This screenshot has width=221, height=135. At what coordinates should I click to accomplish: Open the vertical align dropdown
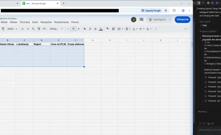(x=135, y=29)
